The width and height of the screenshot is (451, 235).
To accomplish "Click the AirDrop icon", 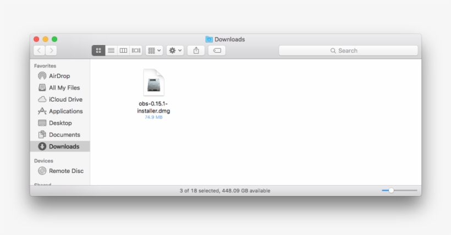I will coord(42,76).
